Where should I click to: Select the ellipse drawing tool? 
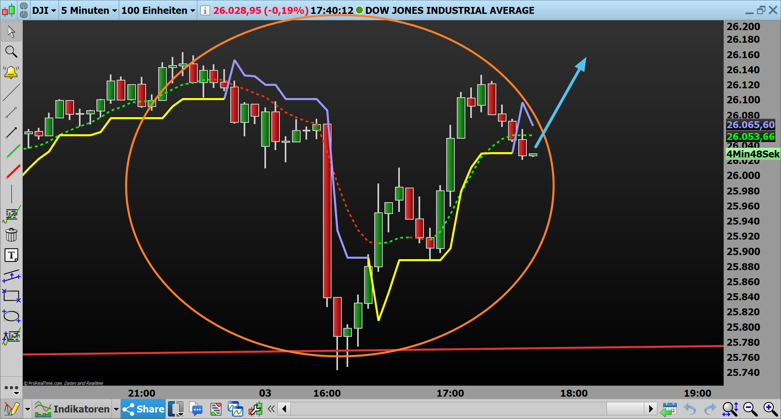11,316
